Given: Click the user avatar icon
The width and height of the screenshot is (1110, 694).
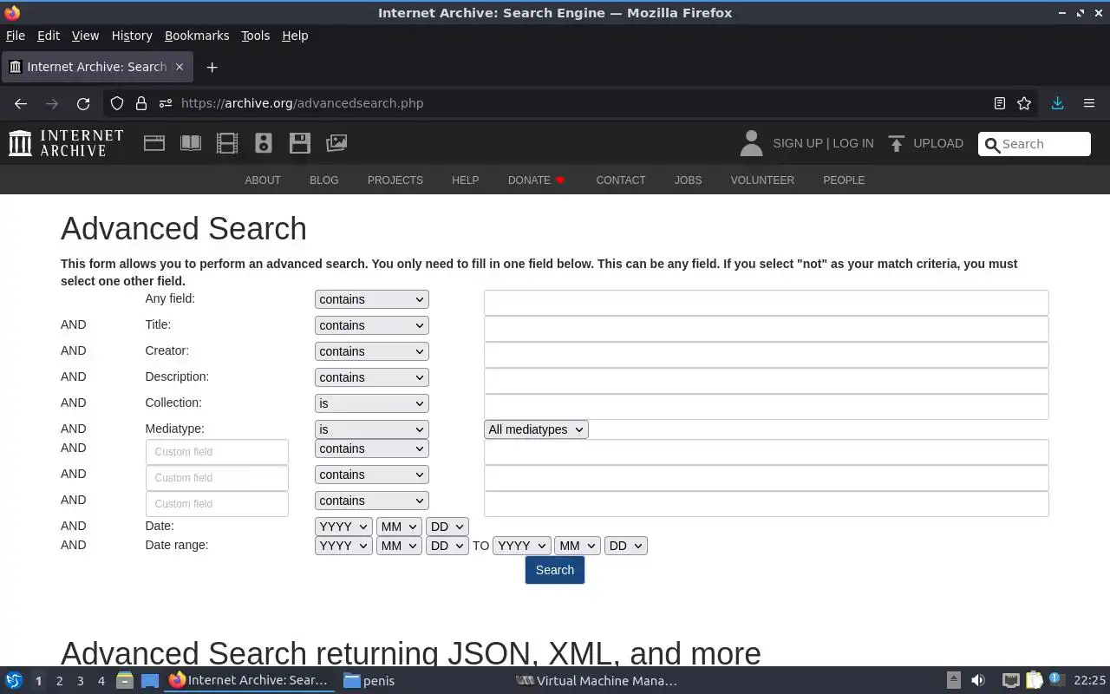Looking at the screenshot, I should 752,143.
